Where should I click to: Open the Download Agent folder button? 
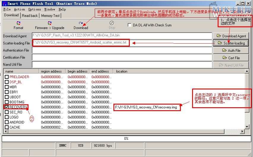coord(231,36)
